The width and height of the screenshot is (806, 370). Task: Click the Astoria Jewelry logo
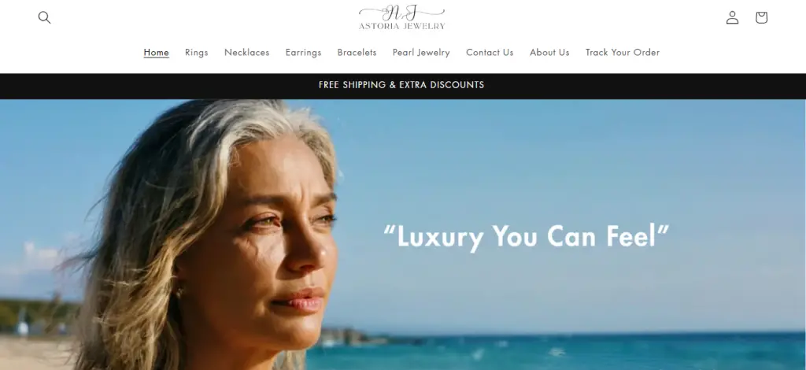pyautogui.click(x=402, y=17)
